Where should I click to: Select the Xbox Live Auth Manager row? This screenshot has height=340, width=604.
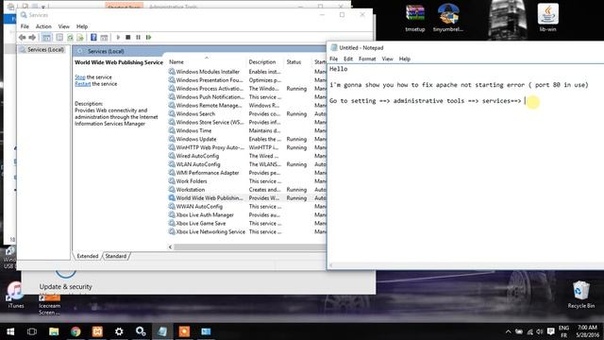coord(246,215)
